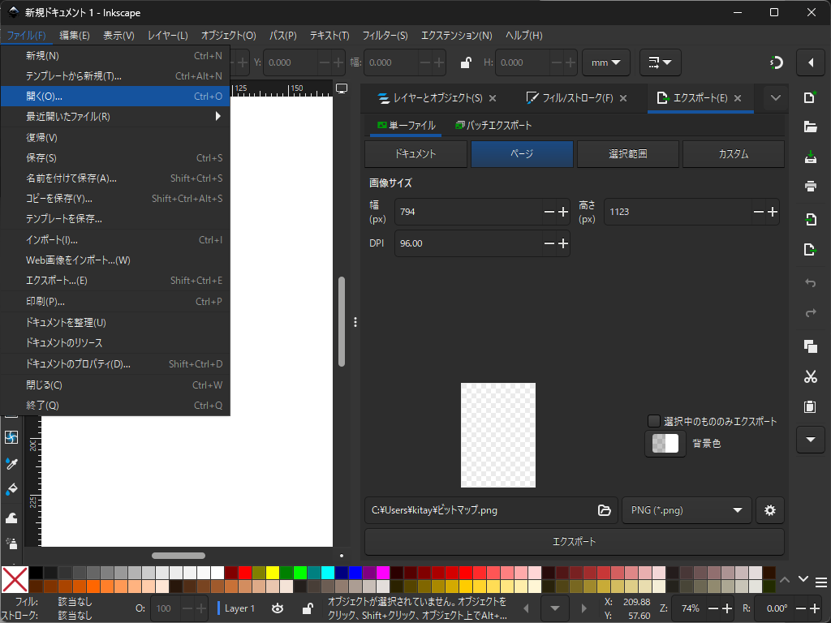Pick the yellow swatch in palette
Viewport: 831px width, 623px height.
tap(273, 573)
